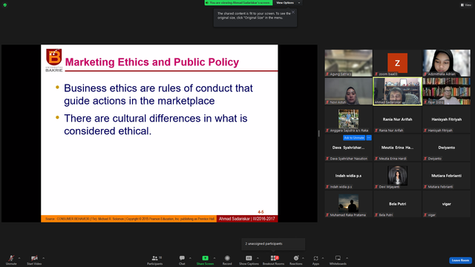The image size is (475, 267).
Task: Click the green viewing-screen banner
Action: [238, 3]
